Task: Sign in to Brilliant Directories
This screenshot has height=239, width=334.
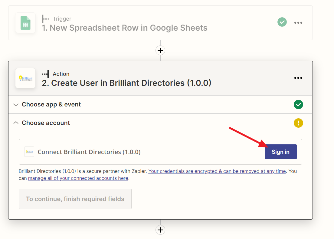Action: point(280,152)
